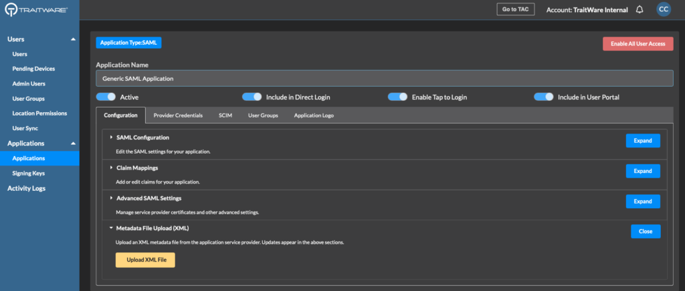Open Admin Users in the sidebar
This screenshot has width=685, height=291.
29,83
